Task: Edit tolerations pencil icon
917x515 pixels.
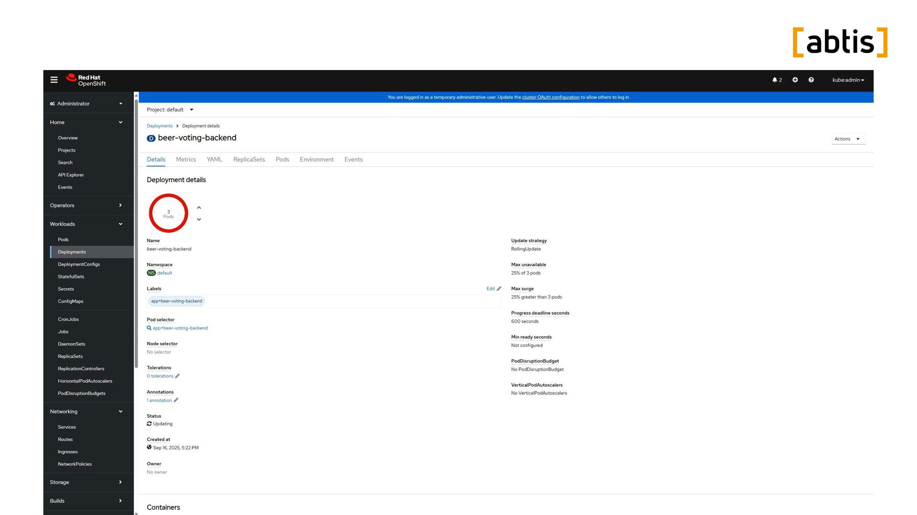Action: click(x=177, y=376)
